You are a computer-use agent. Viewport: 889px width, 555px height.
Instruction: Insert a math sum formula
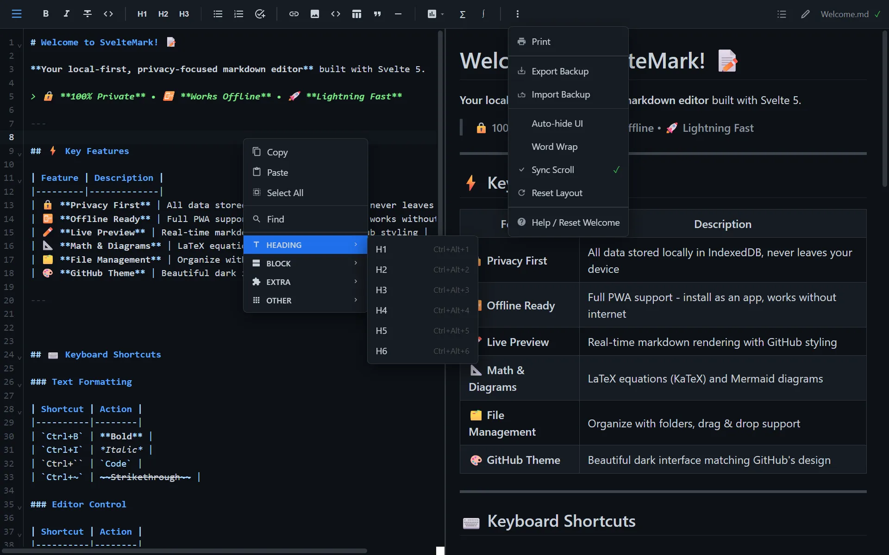462,14
